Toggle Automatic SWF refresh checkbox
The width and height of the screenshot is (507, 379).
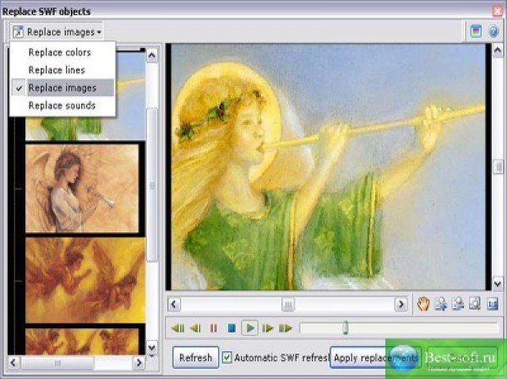tap(226, 357)
